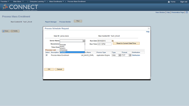Open the Main Menu navigation

click(18, 1)
